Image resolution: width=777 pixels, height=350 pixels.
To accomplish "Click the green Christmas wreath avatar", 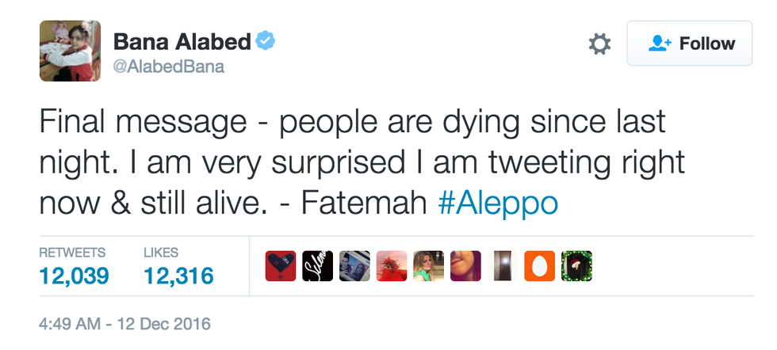I will click(x=576, y=266).
